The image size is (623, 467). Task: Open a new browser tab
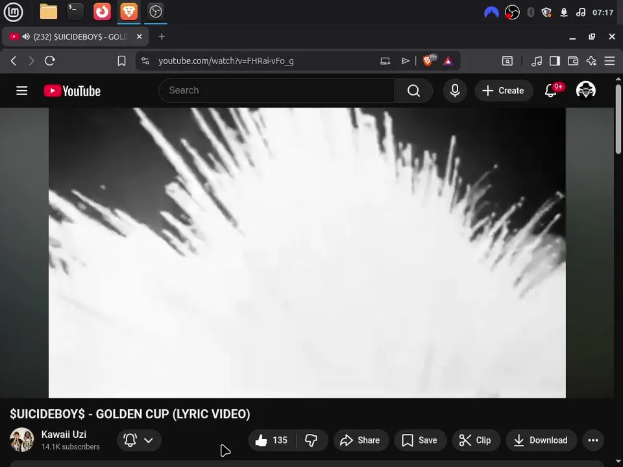point(162,36)
